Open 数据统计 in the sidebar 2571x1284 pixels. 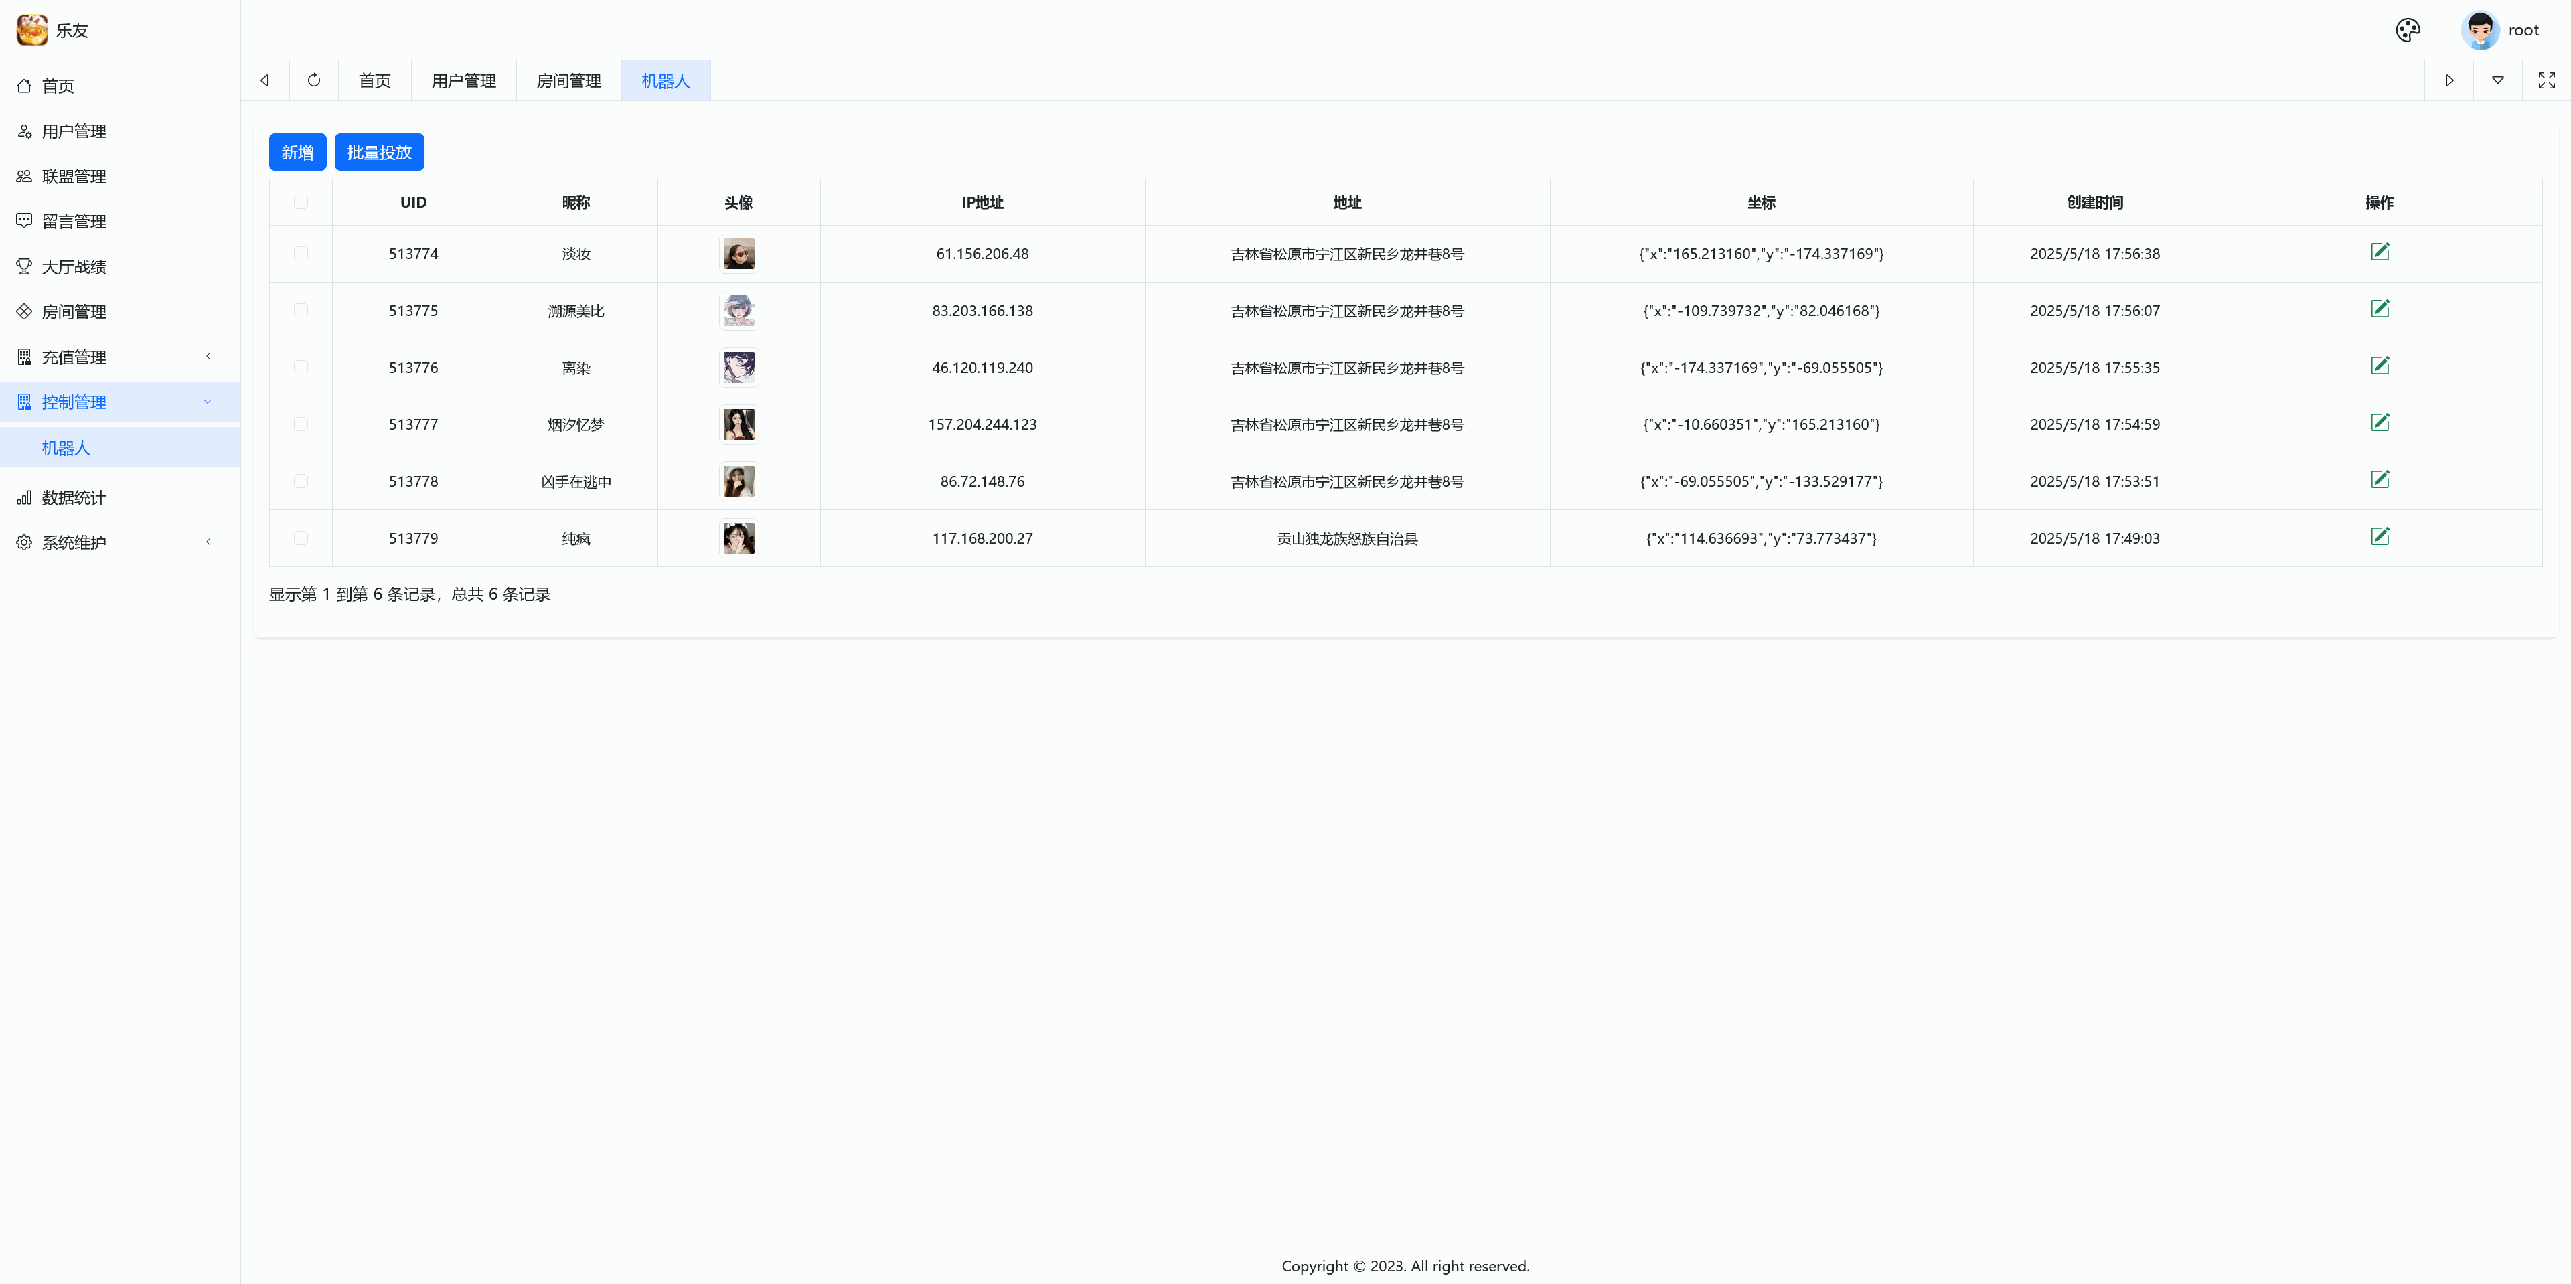pos(74,497)
